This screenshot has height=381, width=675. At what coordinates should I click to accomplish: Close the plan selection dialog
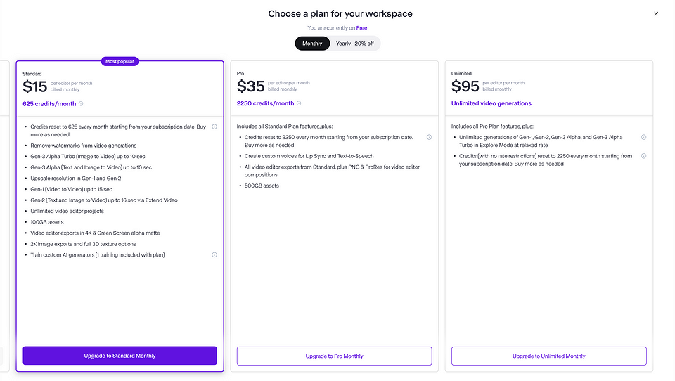click(x=656, y=14)
